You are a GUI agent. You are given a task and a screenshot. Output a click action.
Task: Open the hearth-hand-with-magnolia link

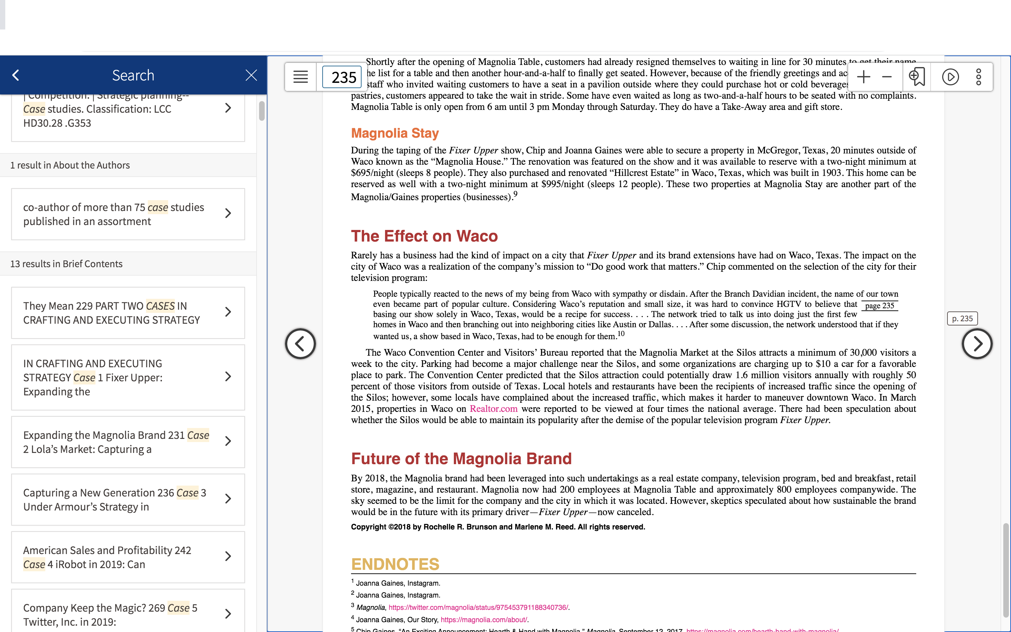[762, 630]
